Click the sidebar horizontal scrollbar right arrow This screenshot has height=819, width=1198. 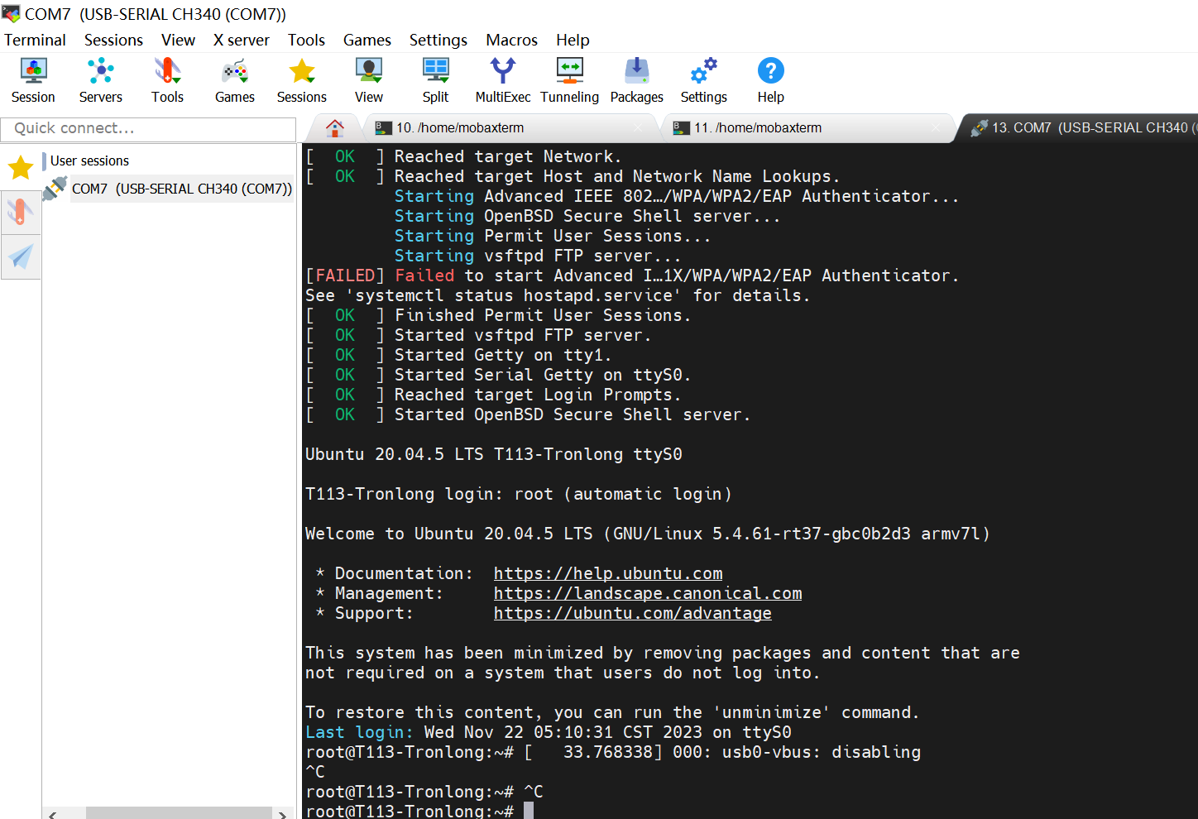(x=282, y=815)
